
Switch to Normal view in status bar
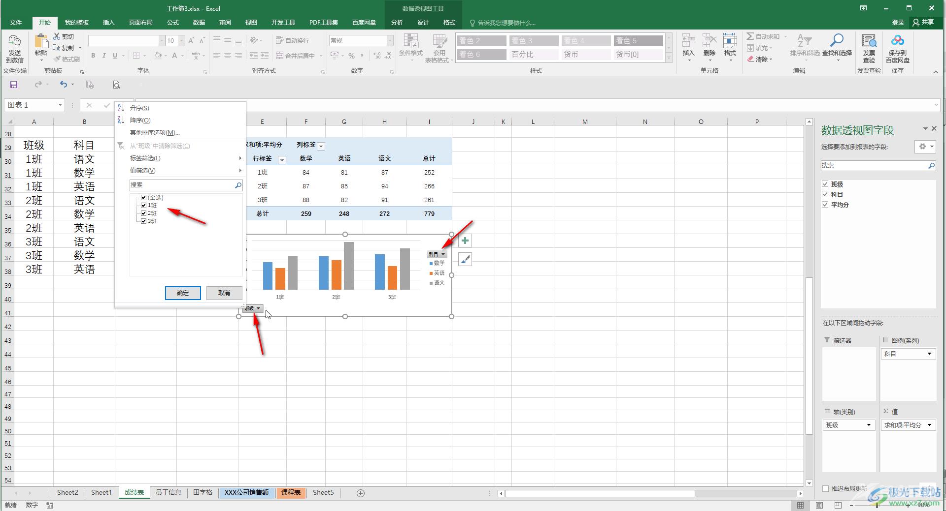pyautogui.click(x=800, y=505)
